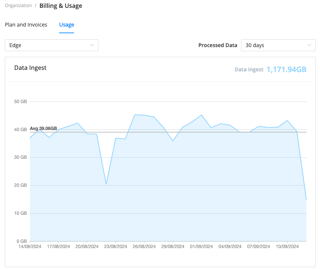
Task: Click the Processed Data label
Action: pyautogui.click(x=218, y=45)
